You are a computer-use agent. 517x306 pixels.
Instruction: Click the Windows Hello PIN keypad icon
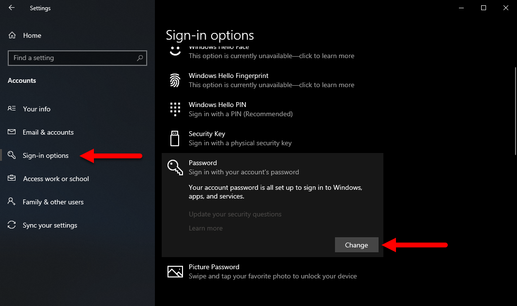click(175, 109)
